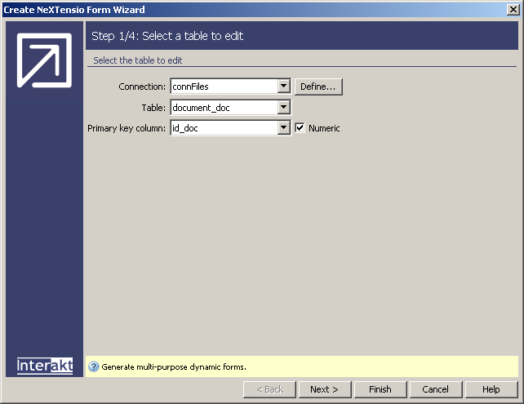Go to next step with Next >

click(x=324, y=389)
